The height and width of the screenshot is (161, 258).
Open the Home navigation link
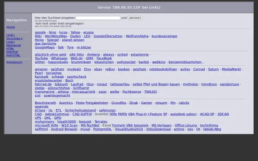pyautogui.click(x=10, y=27)
